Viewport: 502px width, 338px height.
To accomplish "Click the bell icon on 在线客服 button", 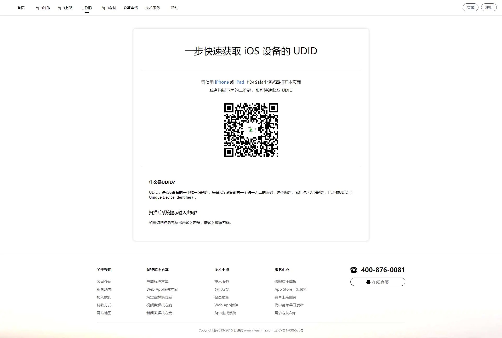I will (368, 282).
